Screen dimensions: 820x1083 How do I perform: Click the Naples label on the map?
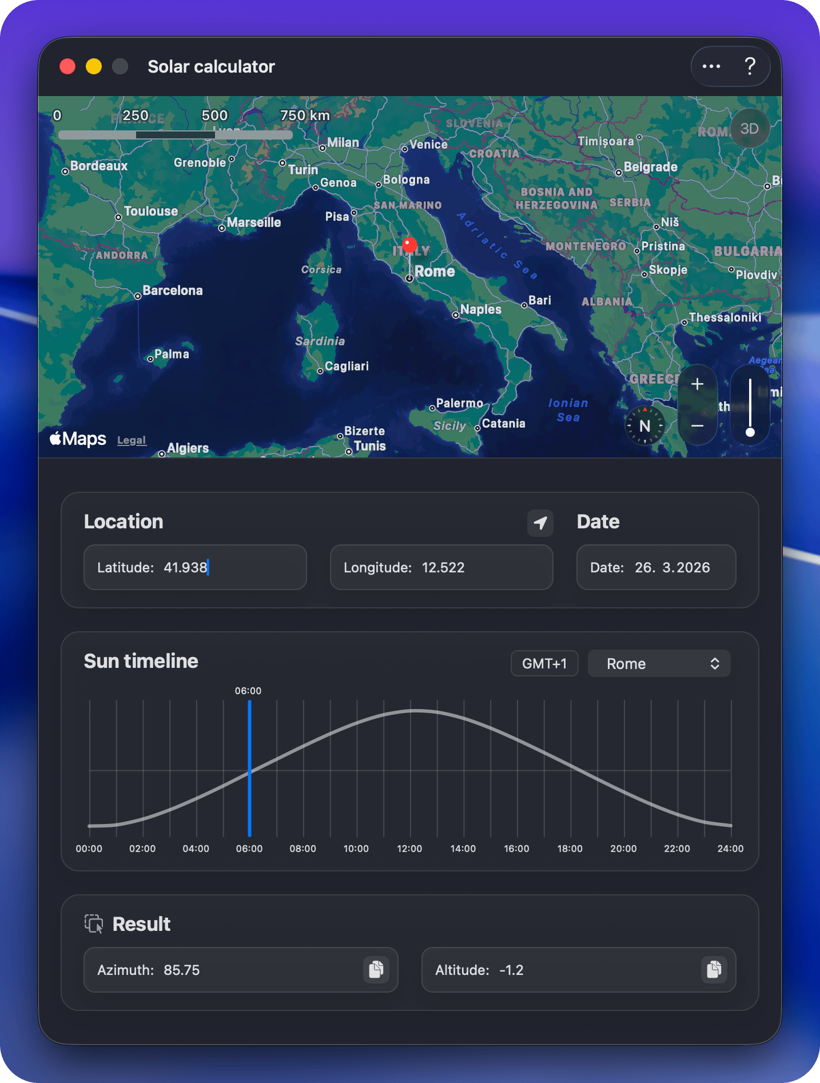point(480,309)
